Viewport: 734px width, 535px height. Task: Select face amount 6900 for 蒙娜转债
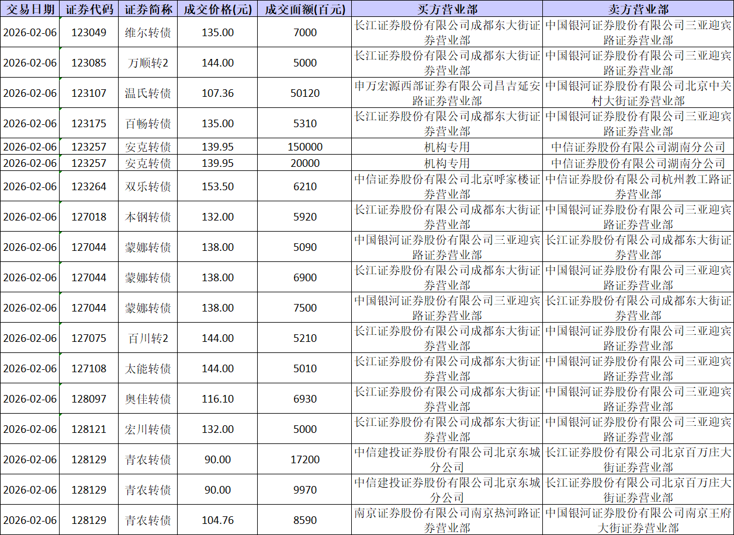pos(305,278)
